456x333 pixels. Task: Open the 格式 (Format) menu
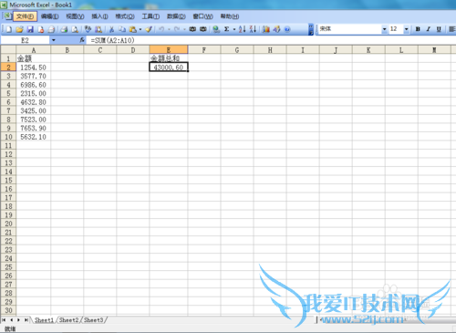tap(125, 16)
